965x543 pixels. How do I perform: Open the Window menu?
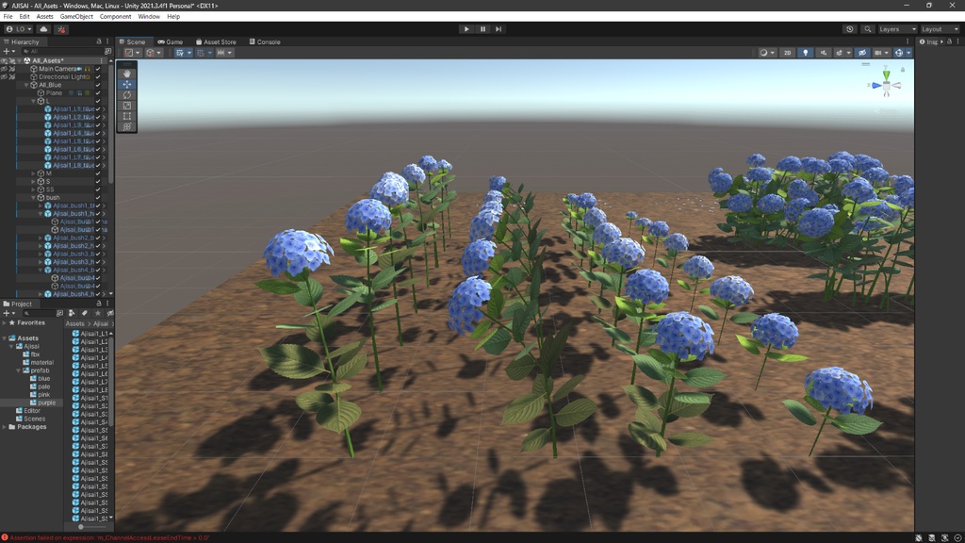(x=148, y=17)
